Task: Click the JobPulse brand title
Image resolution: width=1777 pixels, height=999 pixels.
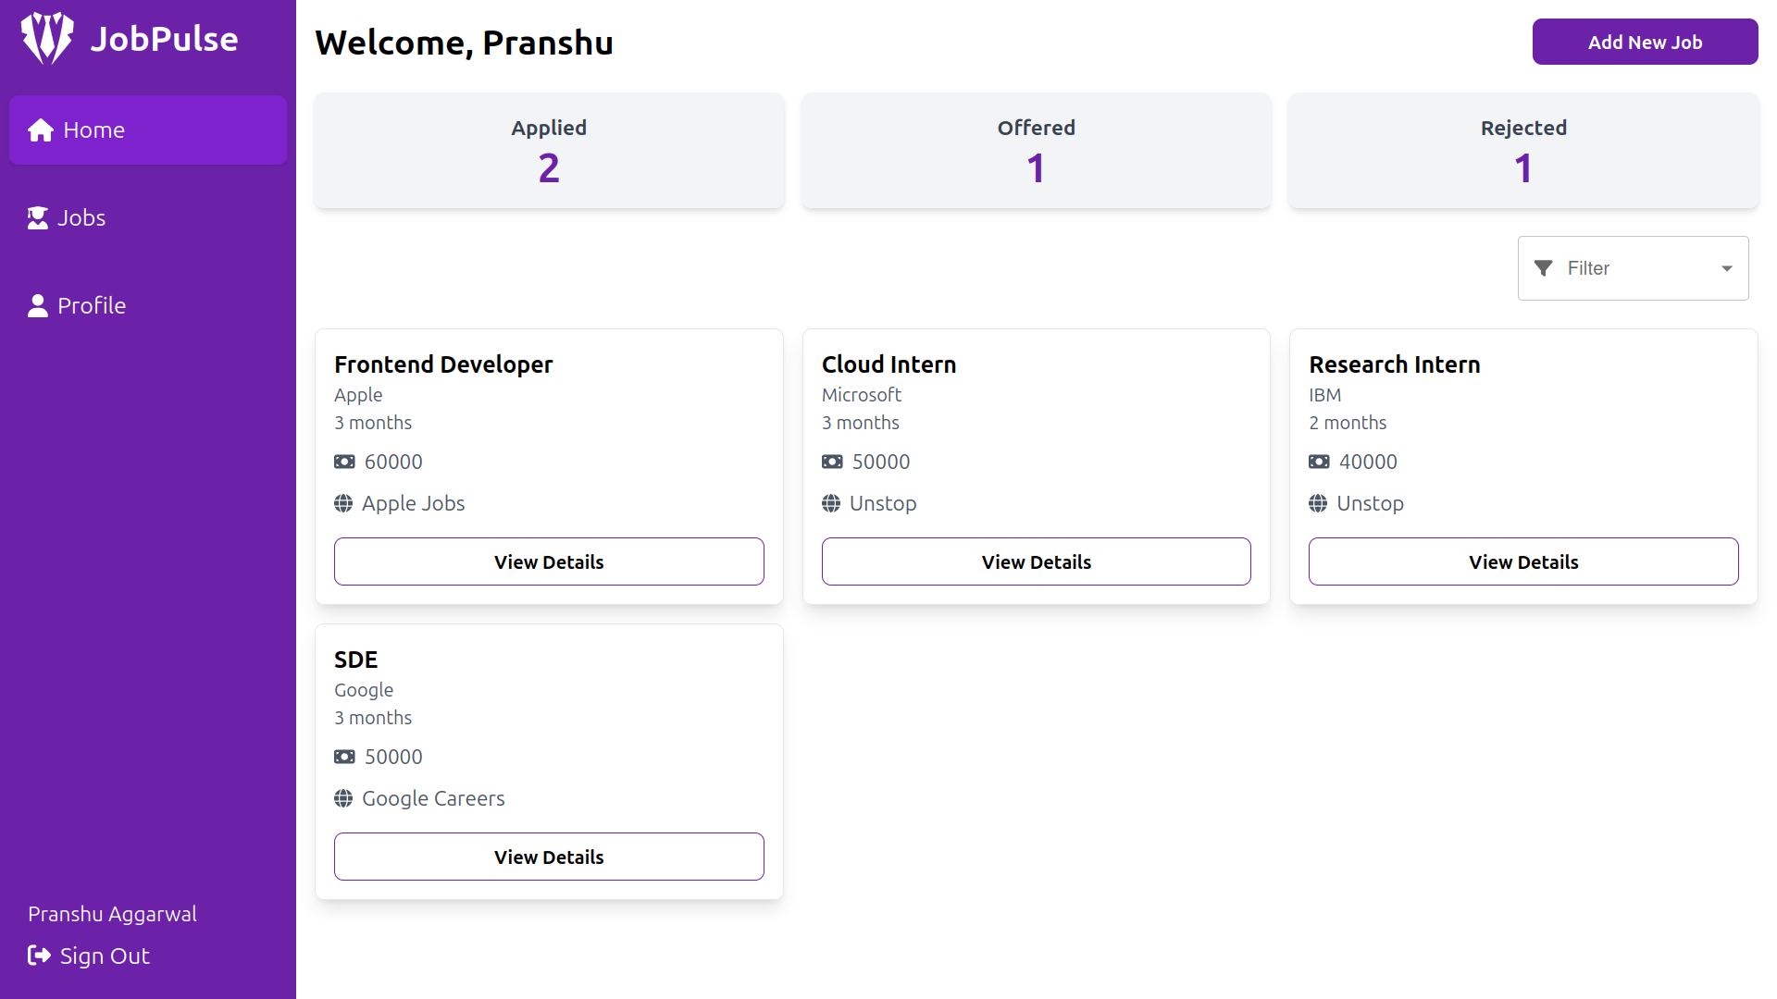Action: (x=164, y=39)
